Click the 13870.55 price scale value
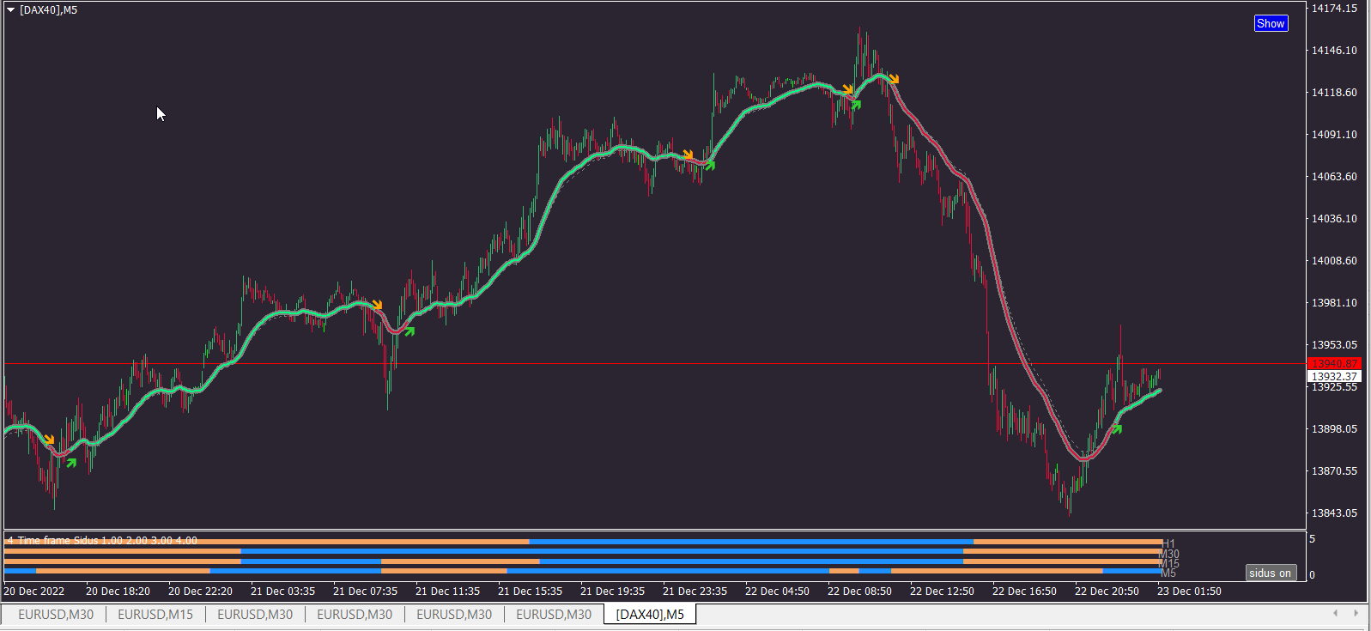Viewport: 1371px width, 631px height. pyautogui.click(x=1334, y=471)
